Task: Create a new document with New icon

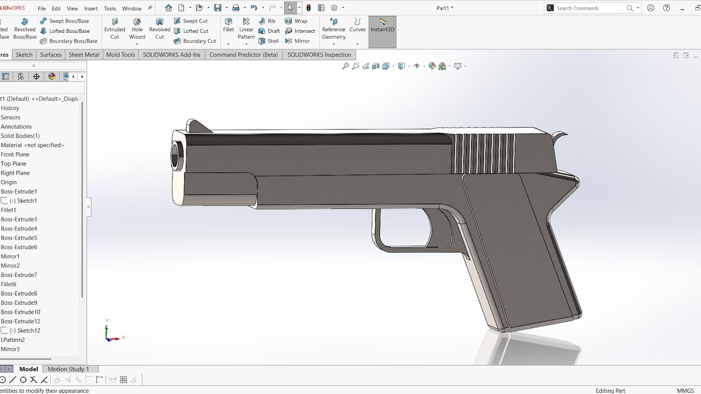Action: coord(181,8)
